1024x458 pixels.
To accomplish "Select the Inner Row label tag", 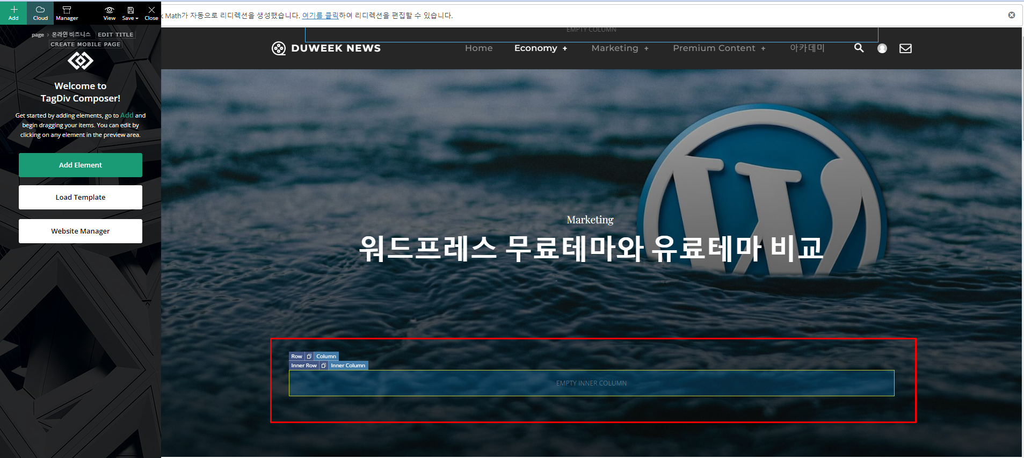I will (x=304, y=366).
